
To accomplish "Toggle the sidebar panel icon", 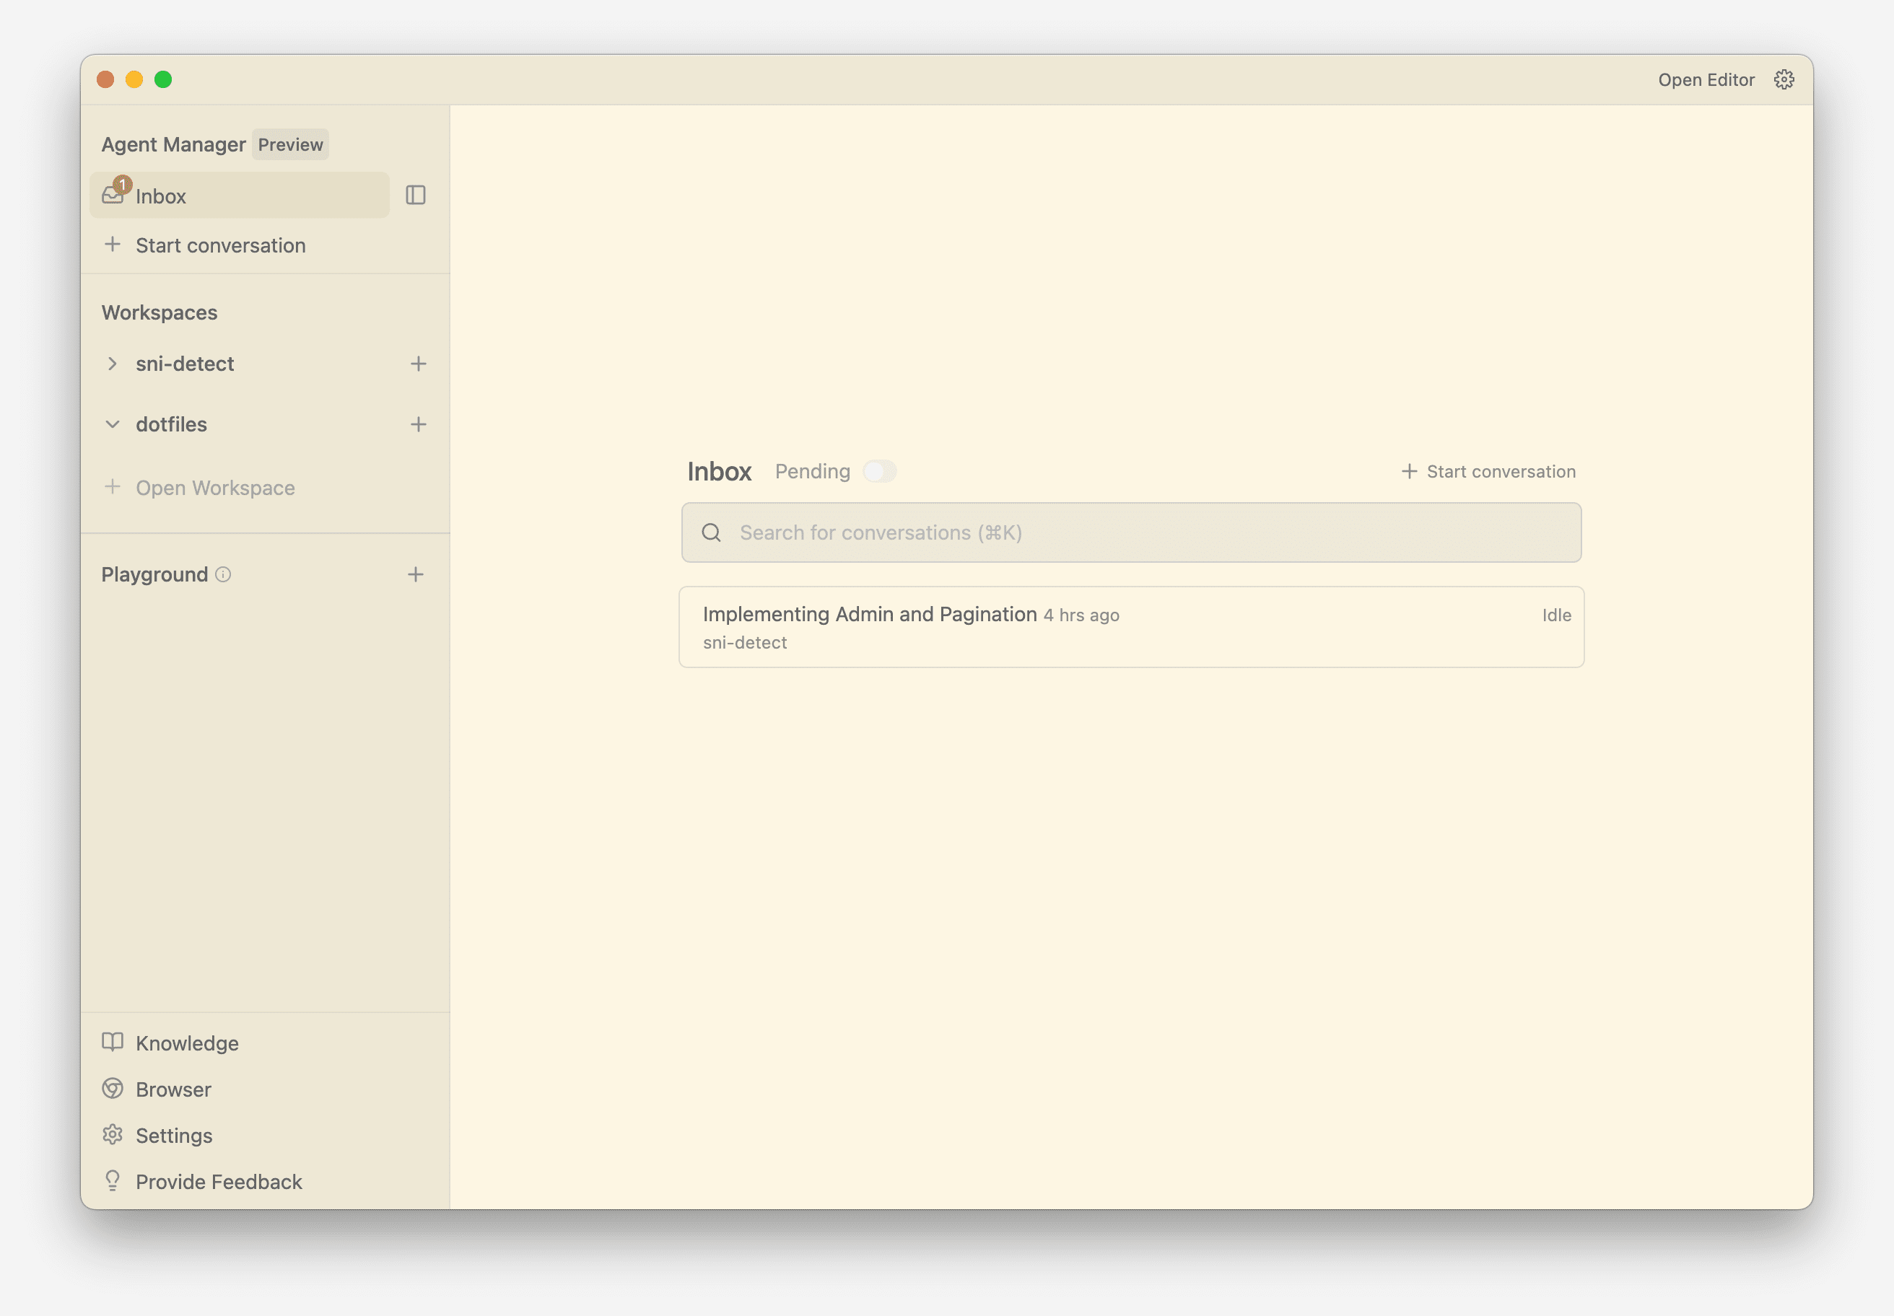I will [415, 196].
